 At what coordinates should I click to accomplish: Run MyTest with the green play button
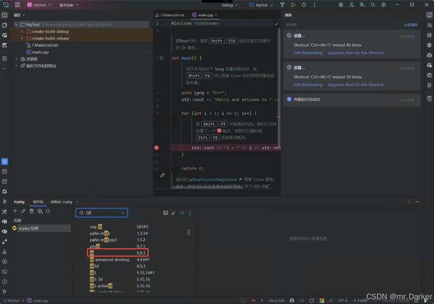293,5
